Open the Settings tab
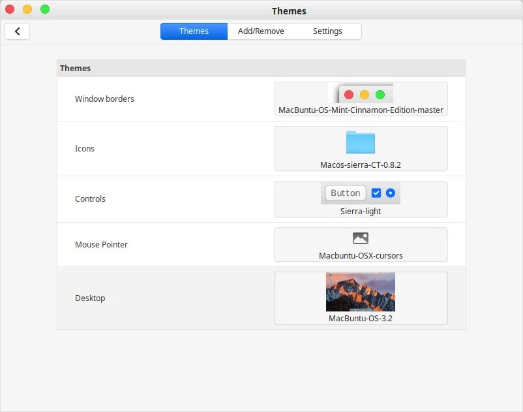Screen dimensions: 523x412 coord(327,31)
